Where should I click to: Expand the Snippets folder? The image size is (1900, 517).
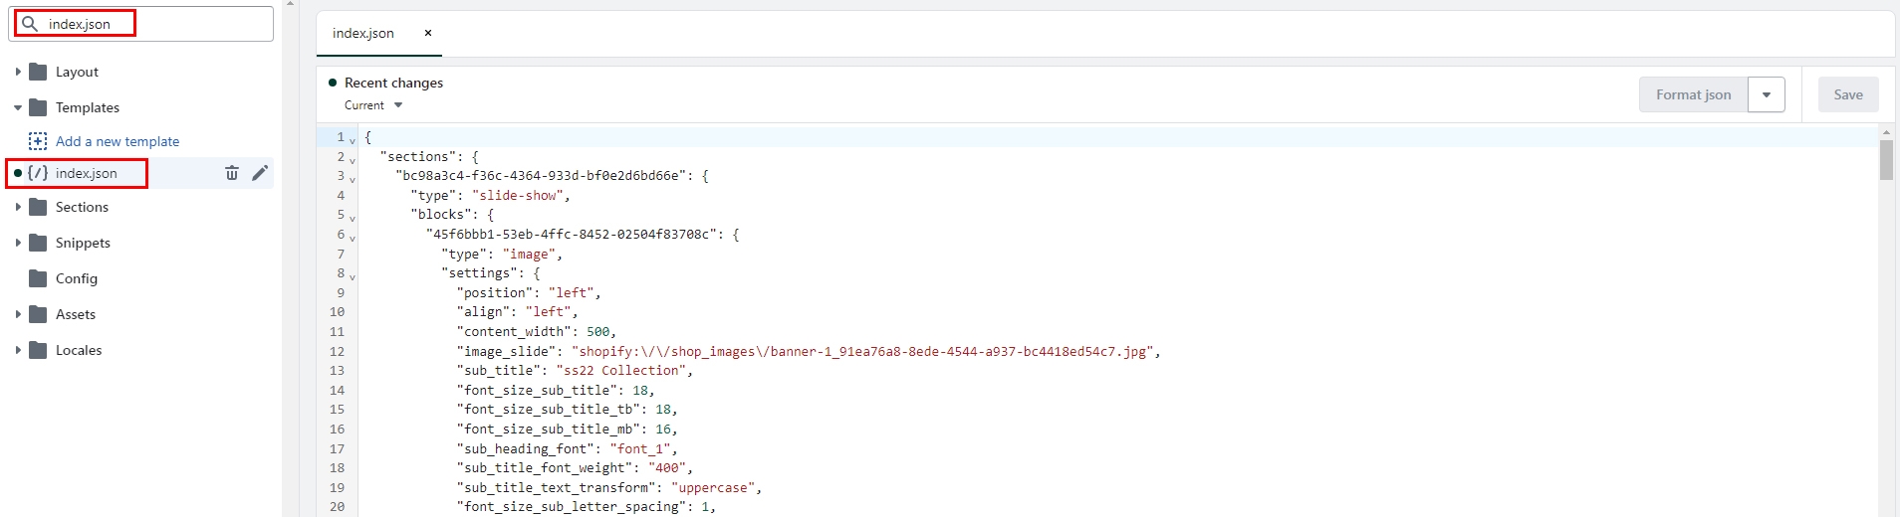click(x=18, y=243)
